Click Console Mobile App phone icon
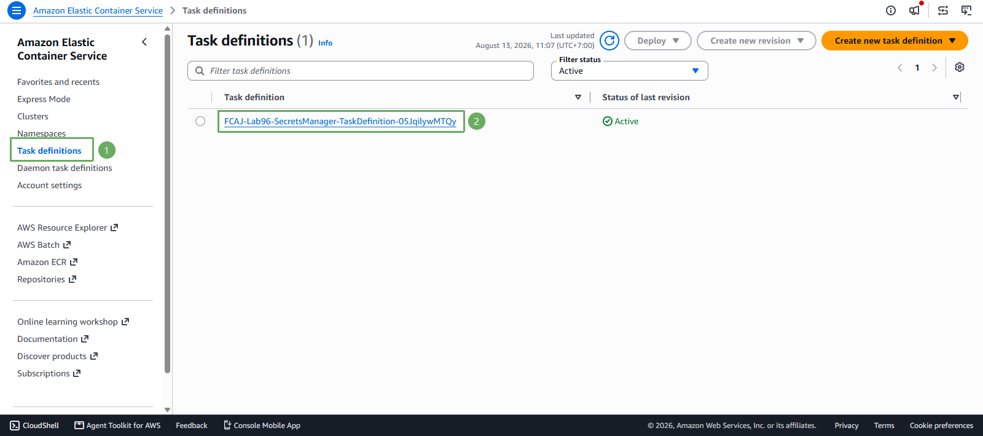983x436 pixels. pos(227,425)
